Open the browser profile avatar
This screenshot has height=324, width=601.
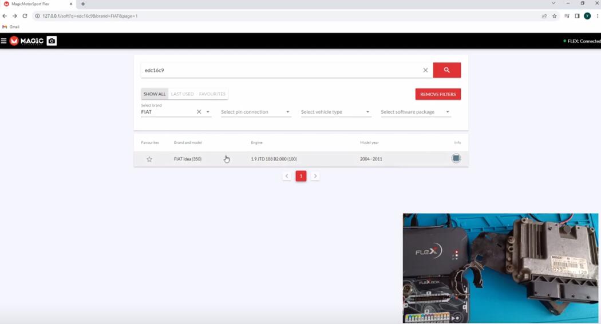pos(587,16)
